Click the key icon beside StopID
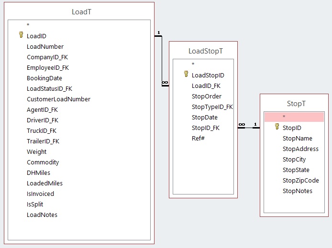This screenshot has height=248, width=332. 277,127
